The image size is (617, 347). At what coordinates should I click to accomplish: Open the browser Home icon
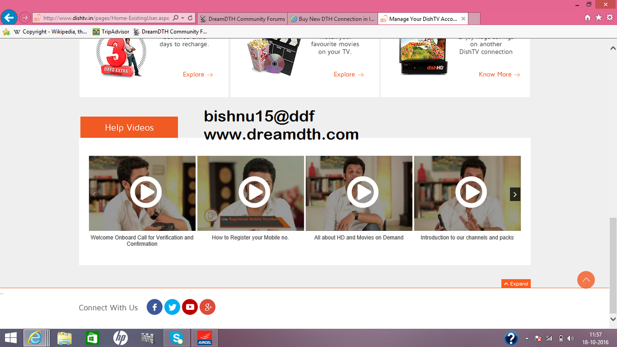point(588,18)
